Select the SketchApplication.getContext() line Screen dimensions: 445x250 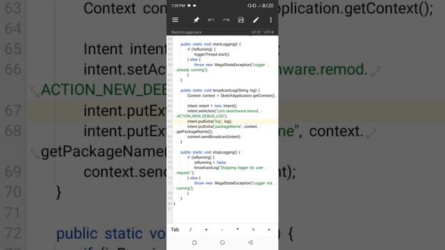coord(231,96)
